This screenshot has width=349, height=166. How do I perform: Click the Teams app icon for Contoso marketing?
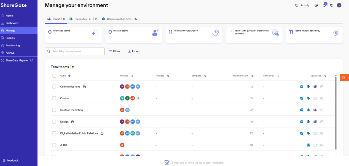[x=315, y=110]
